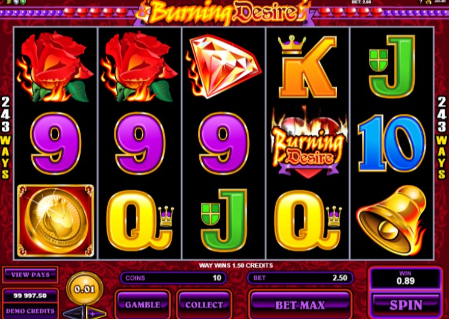Screen dimensions: 449x319
Task: Click the GAMBLE button
Action: pyautogui.click(x=142, y=305)
